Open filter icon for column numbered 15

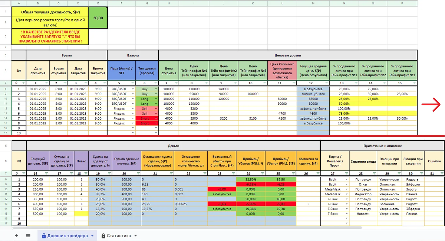tap(415, 83)
